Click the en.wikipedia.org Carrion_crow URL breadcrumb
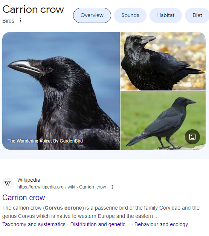 (x=62, y=187)
